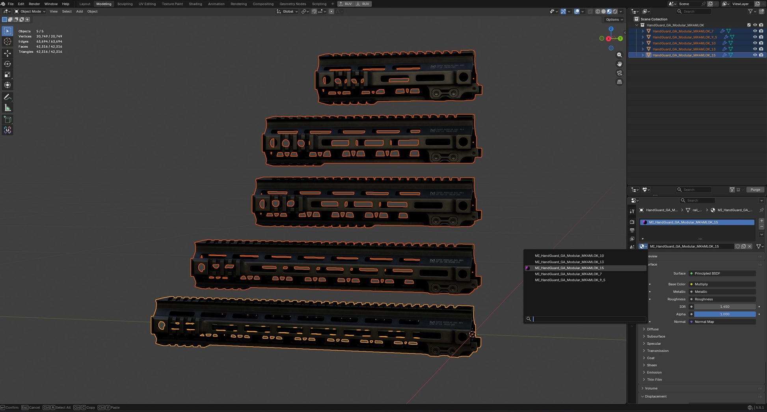
Task: Toggle the camera view icon
Action: [x=619, y=73]
